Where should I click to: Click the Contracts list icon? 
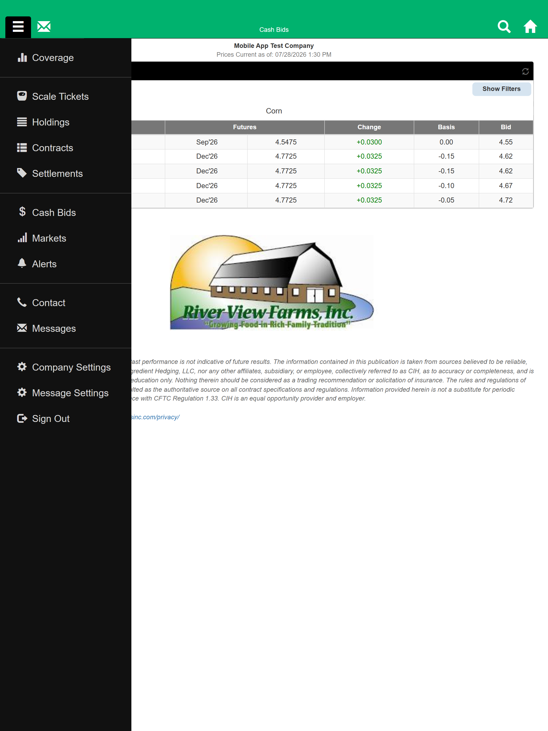point(22,148)
